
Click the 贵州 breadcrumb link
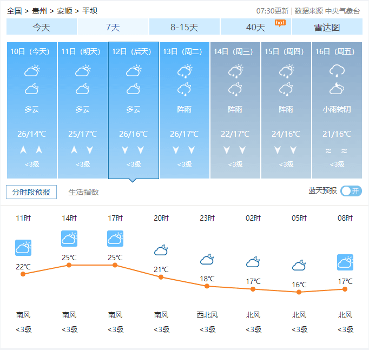tap(39, 11)
